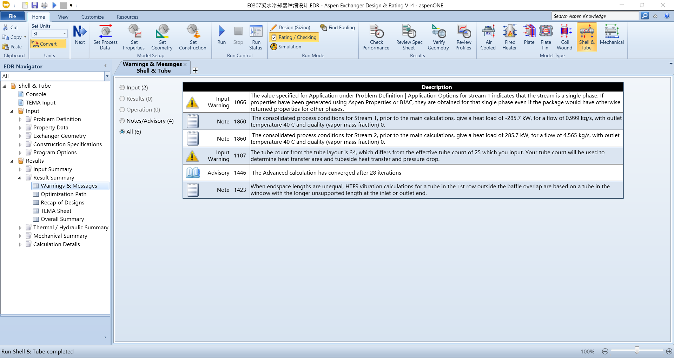The image size is (674, 358).
Task: Click the Save icon in title bar
Action: tap(34, 5)
